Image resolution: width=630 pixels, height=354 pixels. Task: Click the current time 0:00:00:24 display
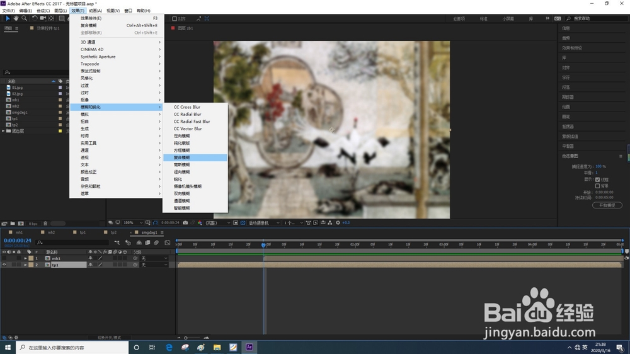coord(17,240)
